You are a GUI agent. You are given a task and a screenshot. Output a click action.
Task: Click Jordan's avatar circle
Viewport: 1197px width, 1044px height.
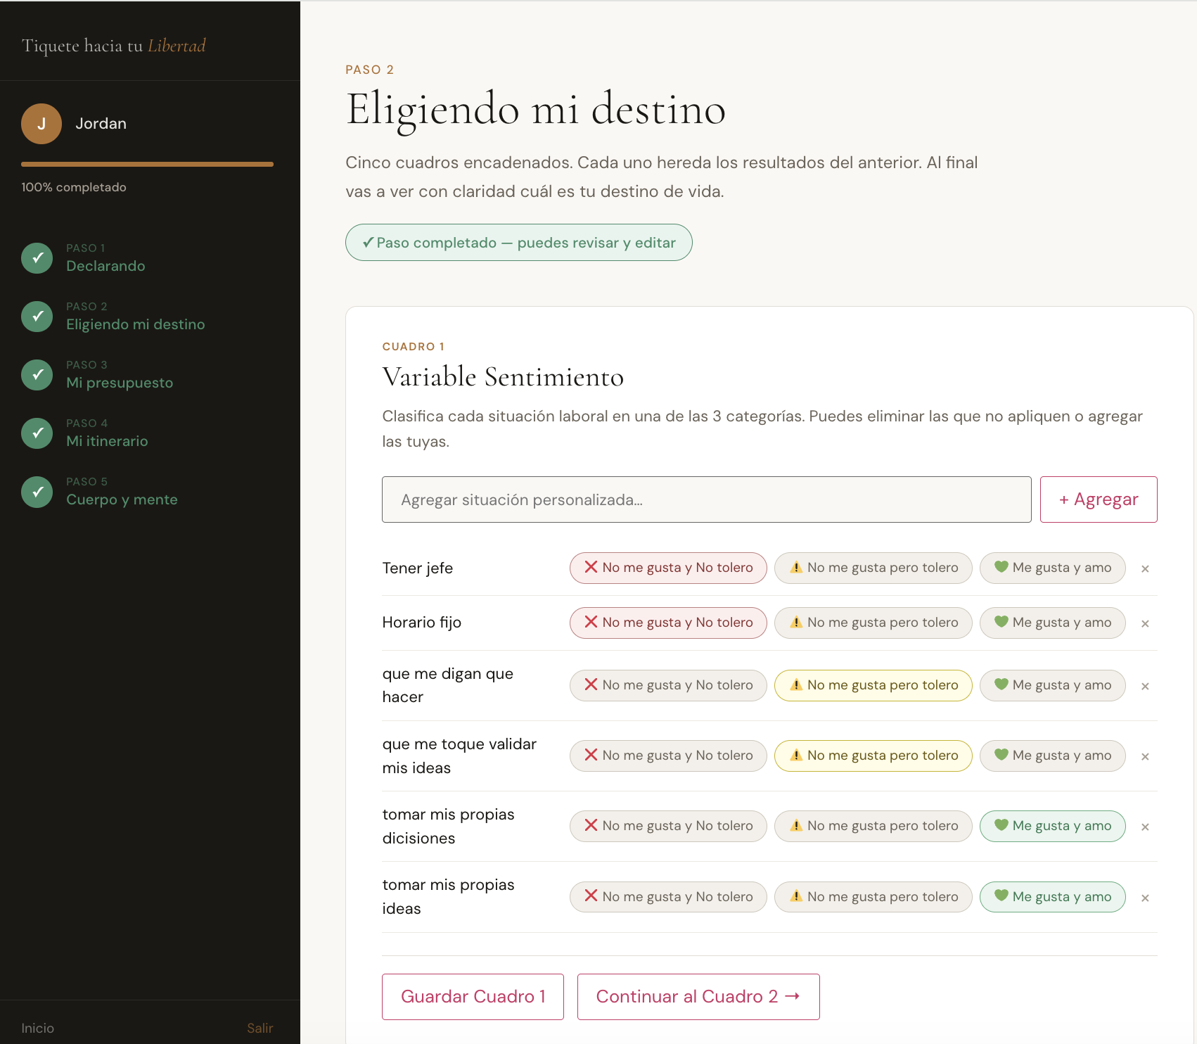tap(41, 124)
